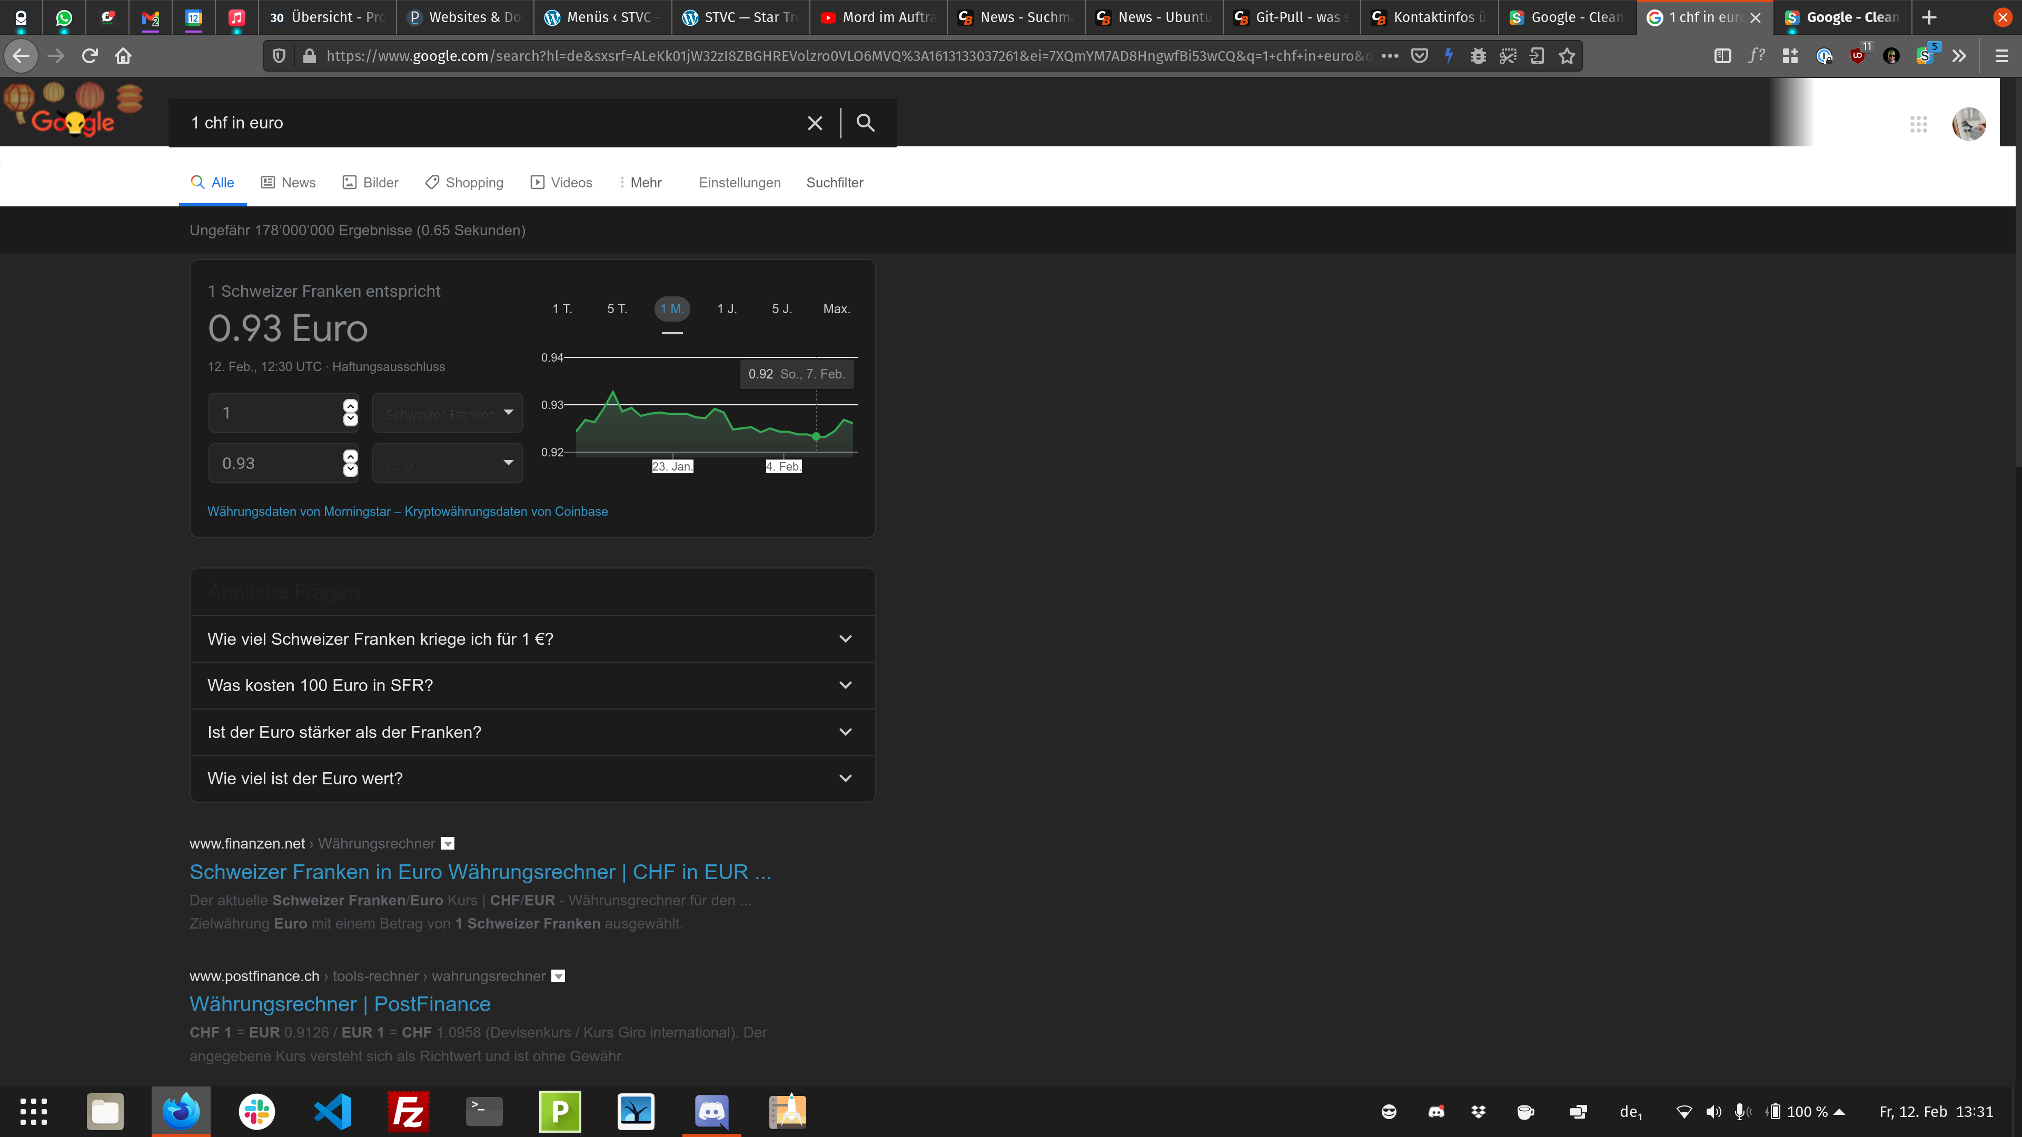Open Discord from the dock
Screen dimensions: 2022x1137
[x=711, y=1111]
